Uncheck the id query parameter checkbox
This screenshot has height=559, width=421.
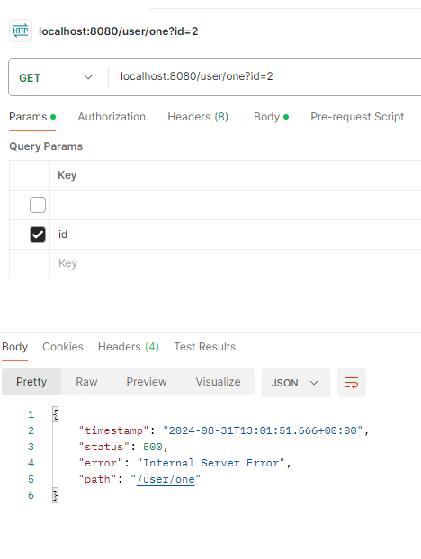[38, 235]
